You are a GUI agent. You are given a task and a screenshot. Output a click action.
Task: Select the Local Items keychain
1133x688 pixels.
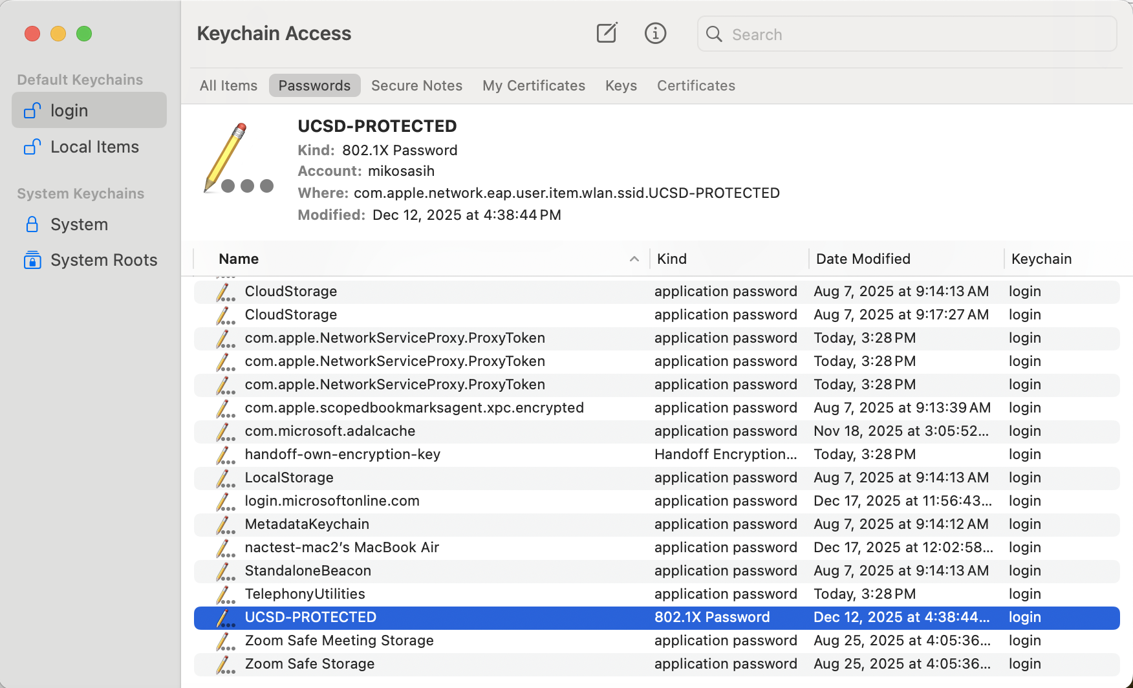(94, 147)
